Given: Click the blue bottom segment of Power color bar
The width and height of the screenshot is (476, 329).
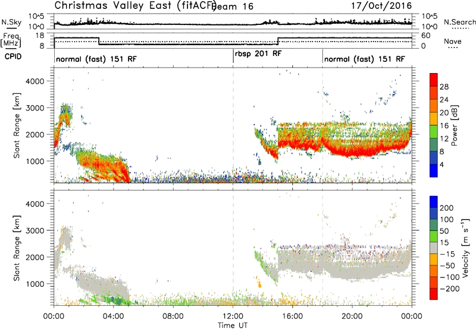Looking at the screenshot, I should click(x=434, y=170).
